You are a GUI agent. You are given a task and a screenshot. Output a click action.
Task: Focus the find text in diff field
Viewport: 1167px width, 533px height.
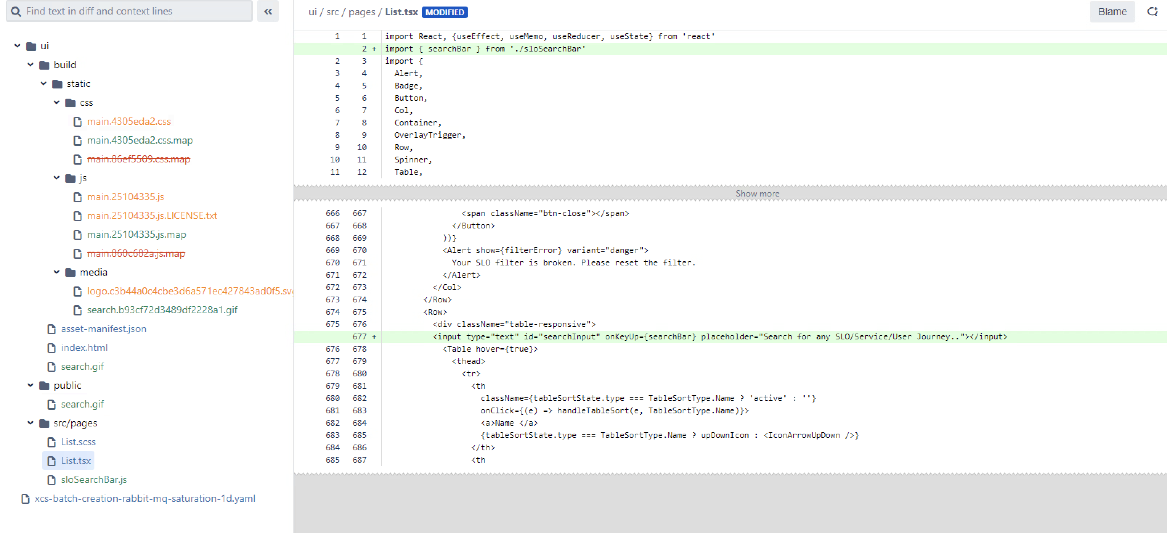(x=136, y=11)
